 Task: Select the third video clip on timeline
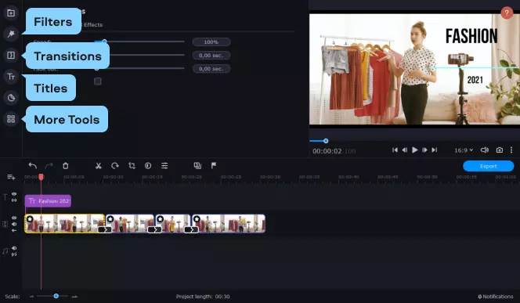click(x=173, y=223)
